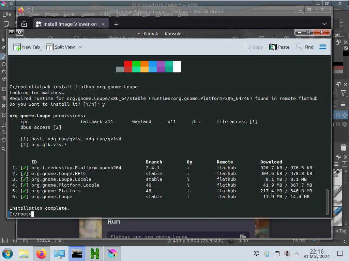Image resolution: width=349 pixels, height=261 pixels.
Task: Toggle the muted volume tray icon
Action: point(287,254)
